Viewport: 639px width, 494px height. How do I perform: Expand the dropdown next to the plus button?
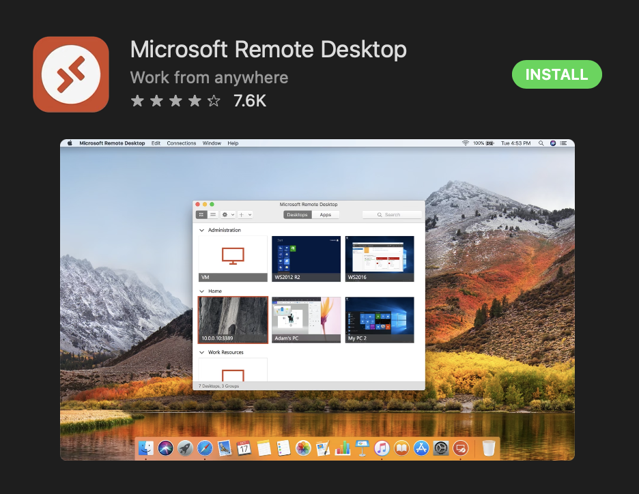[x=249, y=215]
